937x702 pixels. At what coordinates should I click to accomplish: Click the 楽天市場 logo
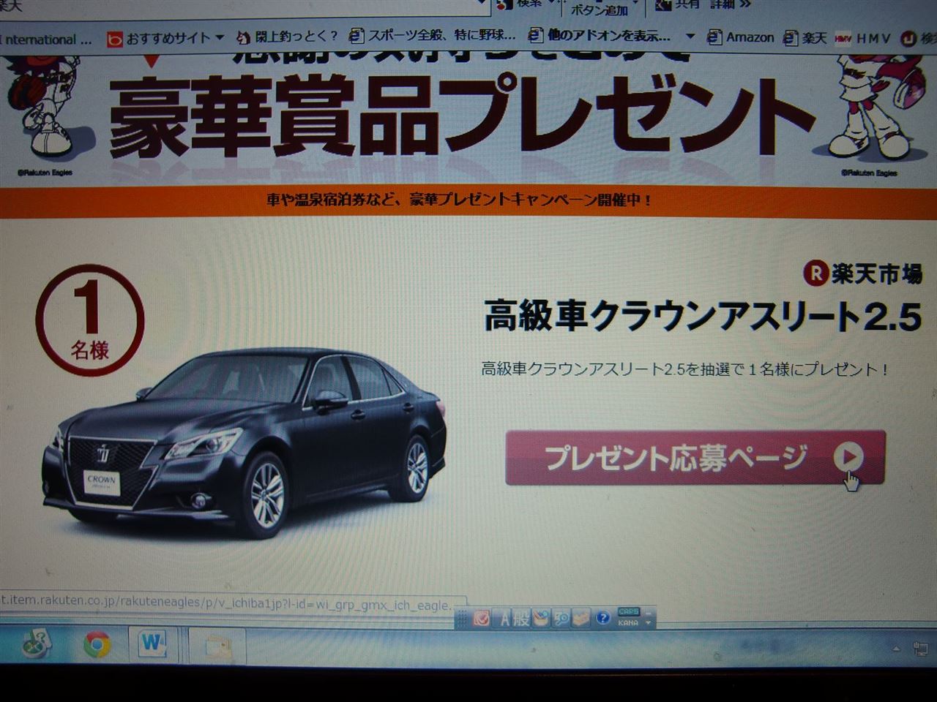(x=862, y=273)
